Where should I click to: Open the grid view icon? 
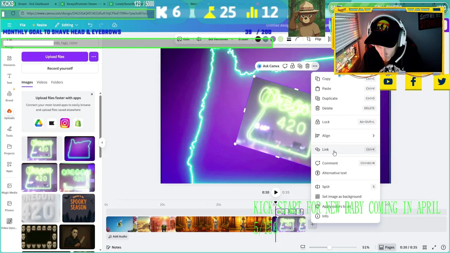coord(425,247)
